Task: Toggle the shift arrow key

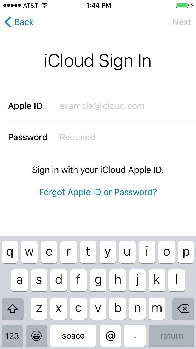Action: (12, 309)
